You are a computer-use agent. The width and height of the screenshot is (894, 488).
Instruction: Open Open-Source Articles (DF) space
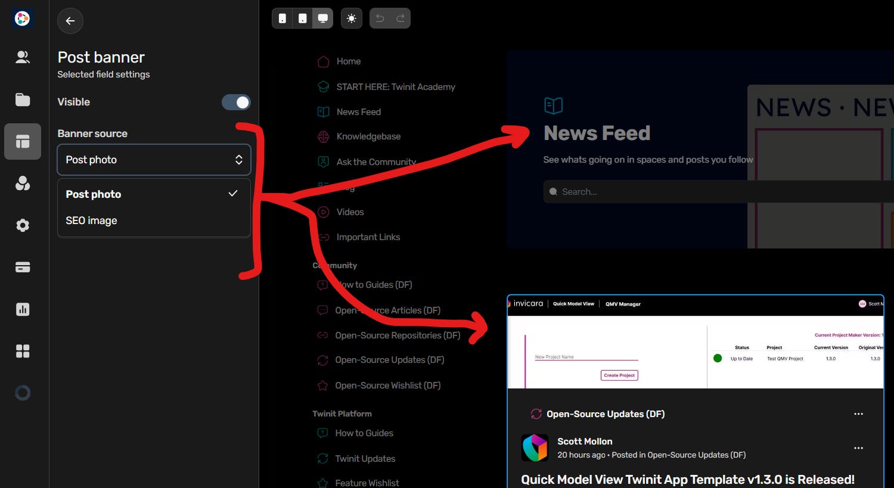coord(387,310)
